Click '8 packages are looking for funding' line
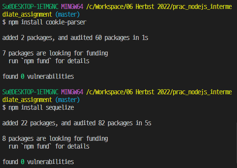Viewport: 237px width, 168px height. (x=55, y=139)
